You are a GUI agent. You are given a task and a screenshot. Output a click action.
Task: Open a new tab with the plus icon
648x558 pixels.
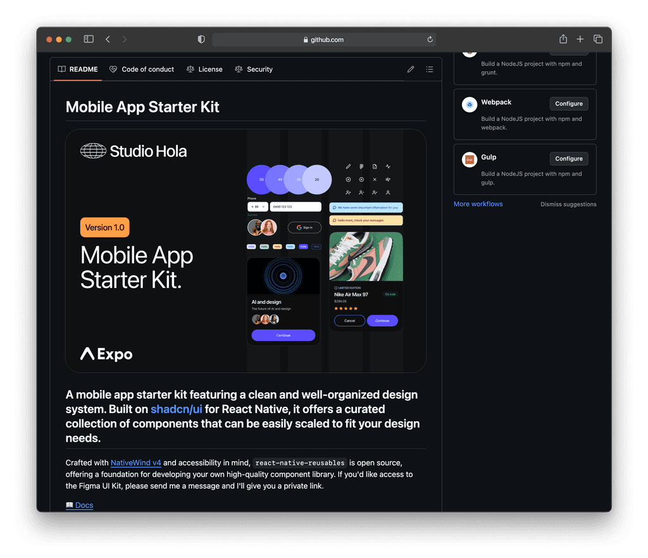pos(580,39)
